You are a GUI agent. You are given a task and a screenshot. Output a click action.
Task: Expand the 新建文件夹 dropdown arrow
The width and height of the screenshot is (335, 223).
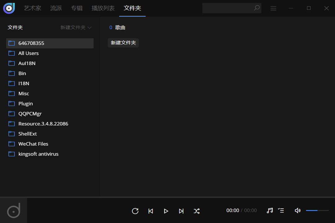[x=90, y=28]
